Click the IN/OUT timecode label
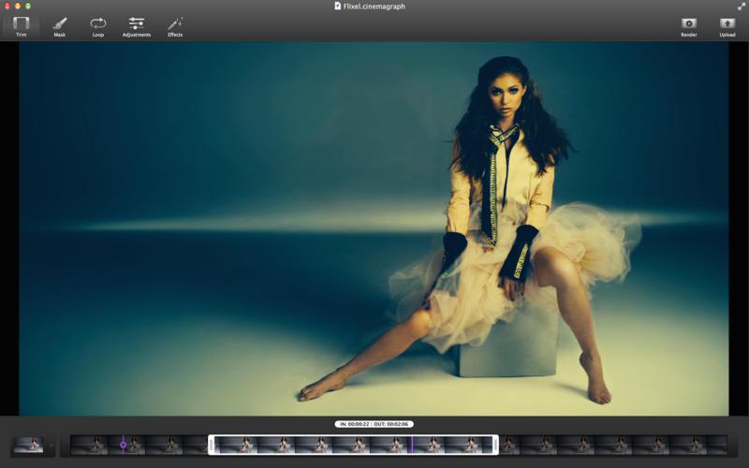The height and width of the screenshot is (468, 749). [374, 424]
